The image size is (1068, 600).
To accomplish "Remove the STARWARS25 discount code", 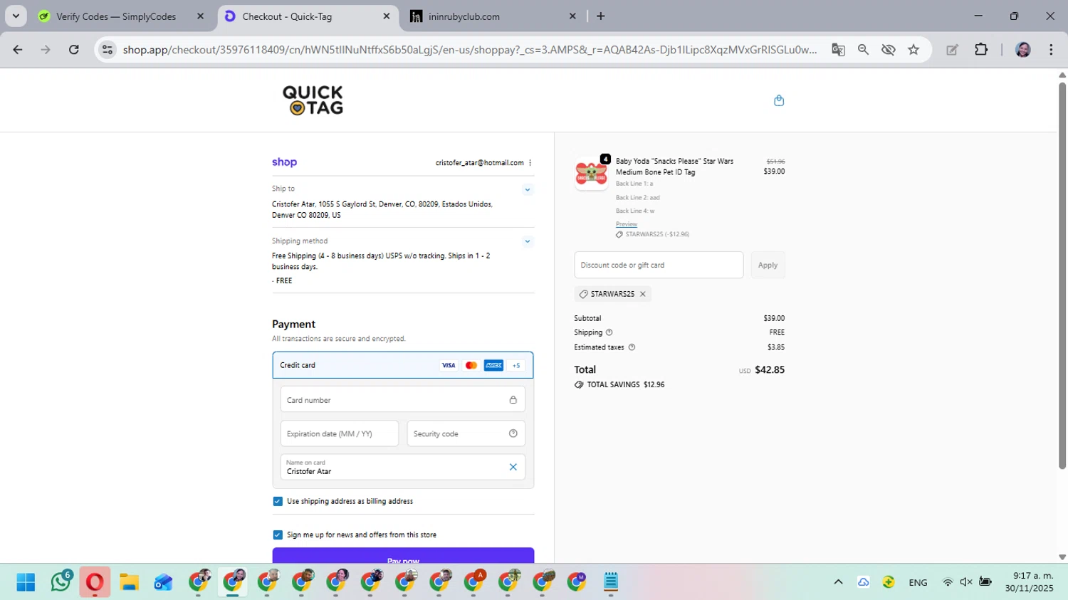I will tap(642, 294).
